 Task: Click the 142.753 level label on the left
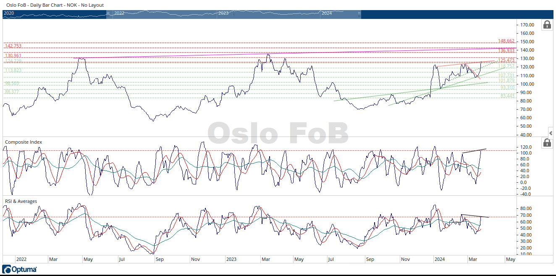(13, 46)
